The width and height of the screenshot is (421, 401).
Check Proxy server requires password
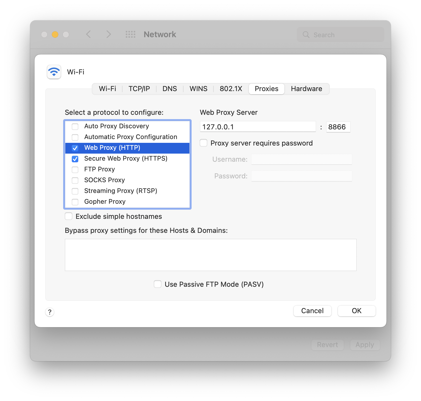(203, 143)
